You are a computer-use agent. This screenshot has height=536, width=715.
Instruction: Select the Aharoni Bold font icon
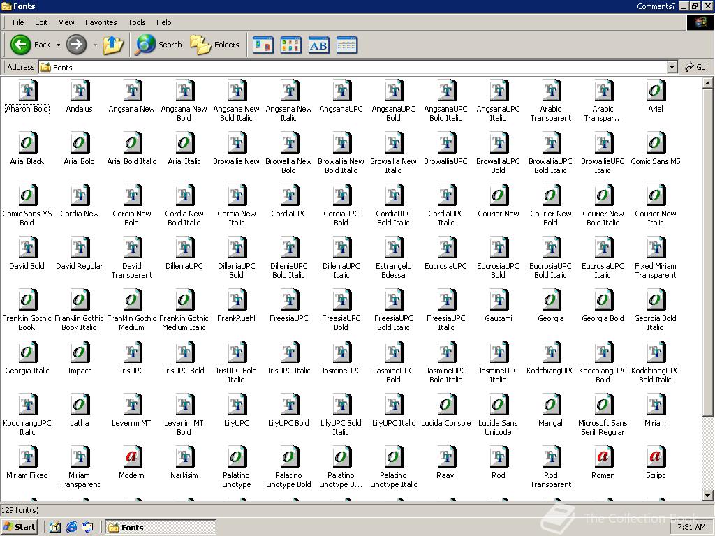tap(27, 90)
